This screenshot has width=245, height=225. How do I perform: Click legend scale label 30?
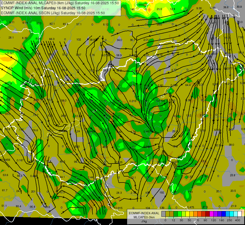181,220
